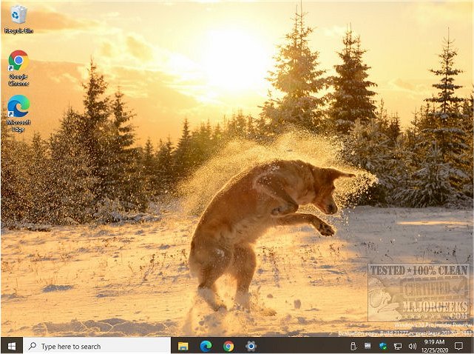
Task: Open the network status tray icon
Action: [398, 346]
